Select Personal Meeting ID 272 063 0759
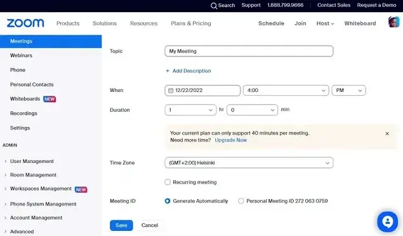The image size is (403, 236). click(241, 201)
